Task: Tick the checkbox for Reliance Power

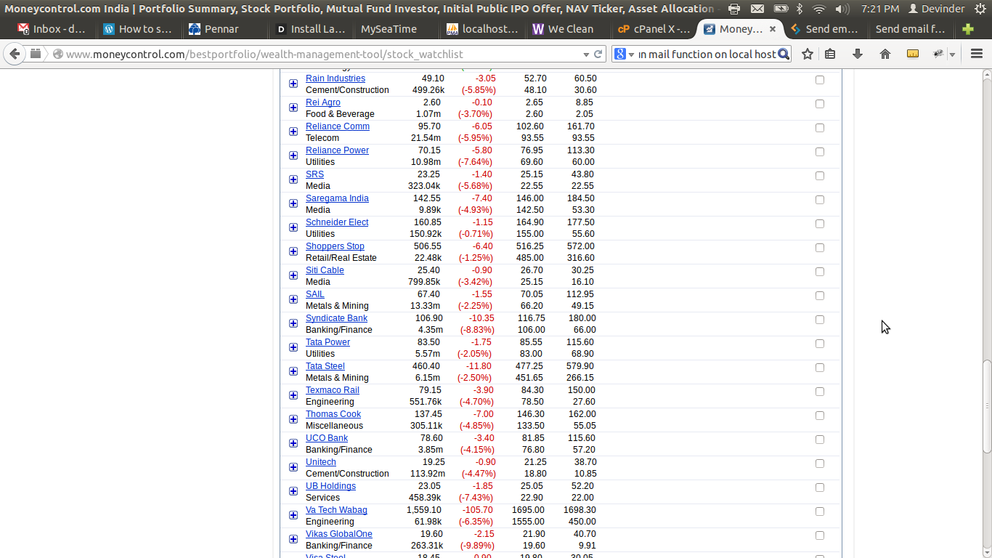Action: click(820, 152)
